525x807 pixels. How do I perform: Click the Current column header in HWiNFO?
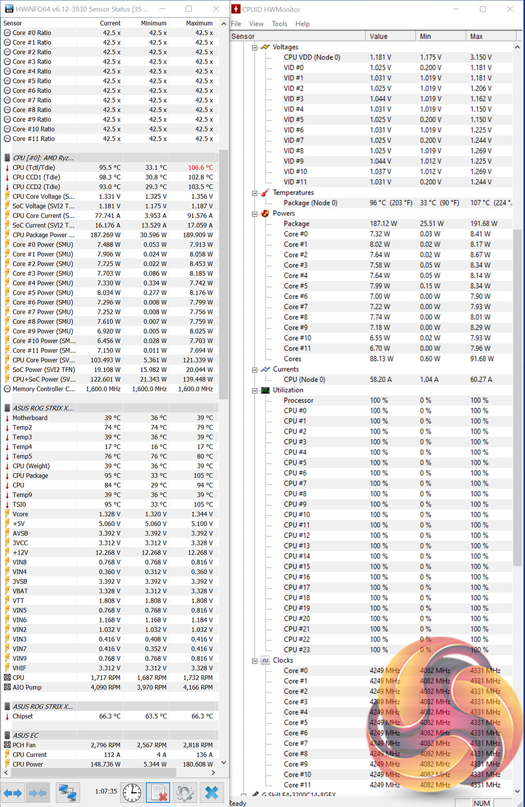pyautogui.click(x=100, y=23)
